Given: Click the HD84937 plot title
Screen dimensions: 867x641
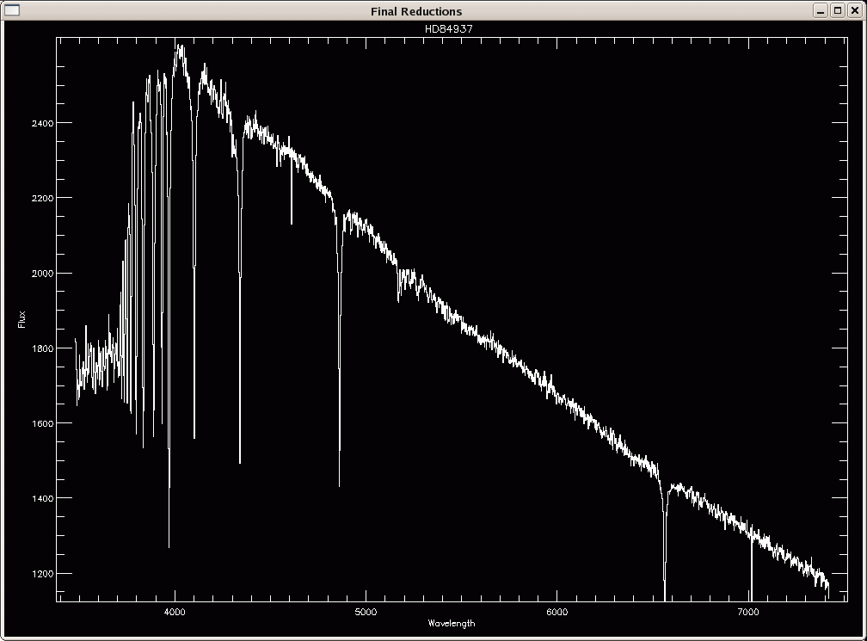Looking at the screenshot, I should pyautogui.click(x=449, y=28).
